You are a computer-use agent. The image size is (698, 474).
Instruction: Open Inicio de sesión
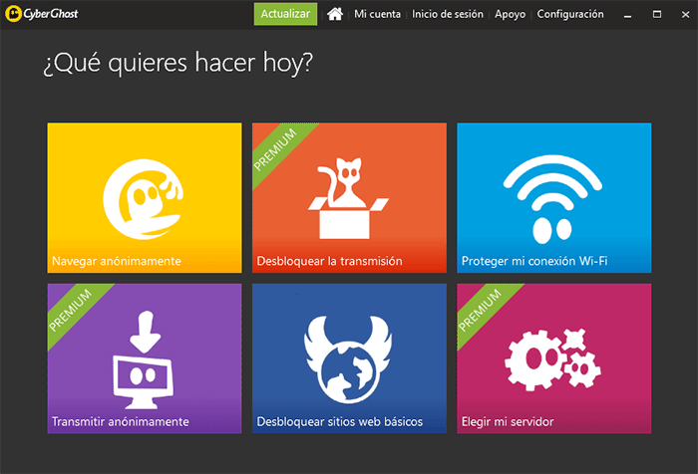click(x=447, y=14)
